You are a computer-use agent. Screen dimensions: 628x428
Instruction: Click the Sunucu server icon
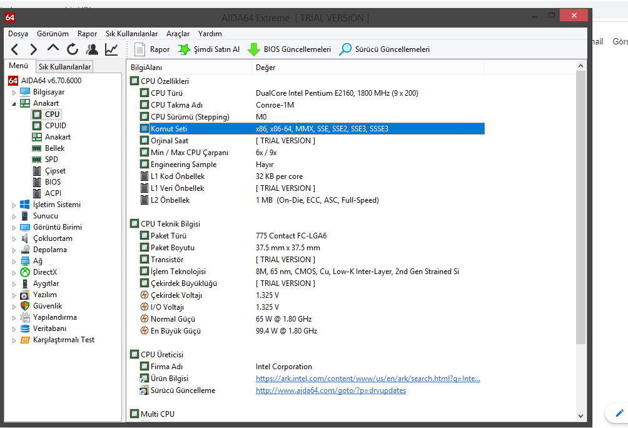click(25, 216)
